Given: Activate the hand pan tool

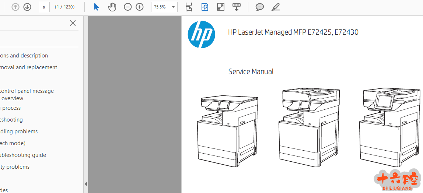Looking at the screenshot, I should [x=112, y=7].
